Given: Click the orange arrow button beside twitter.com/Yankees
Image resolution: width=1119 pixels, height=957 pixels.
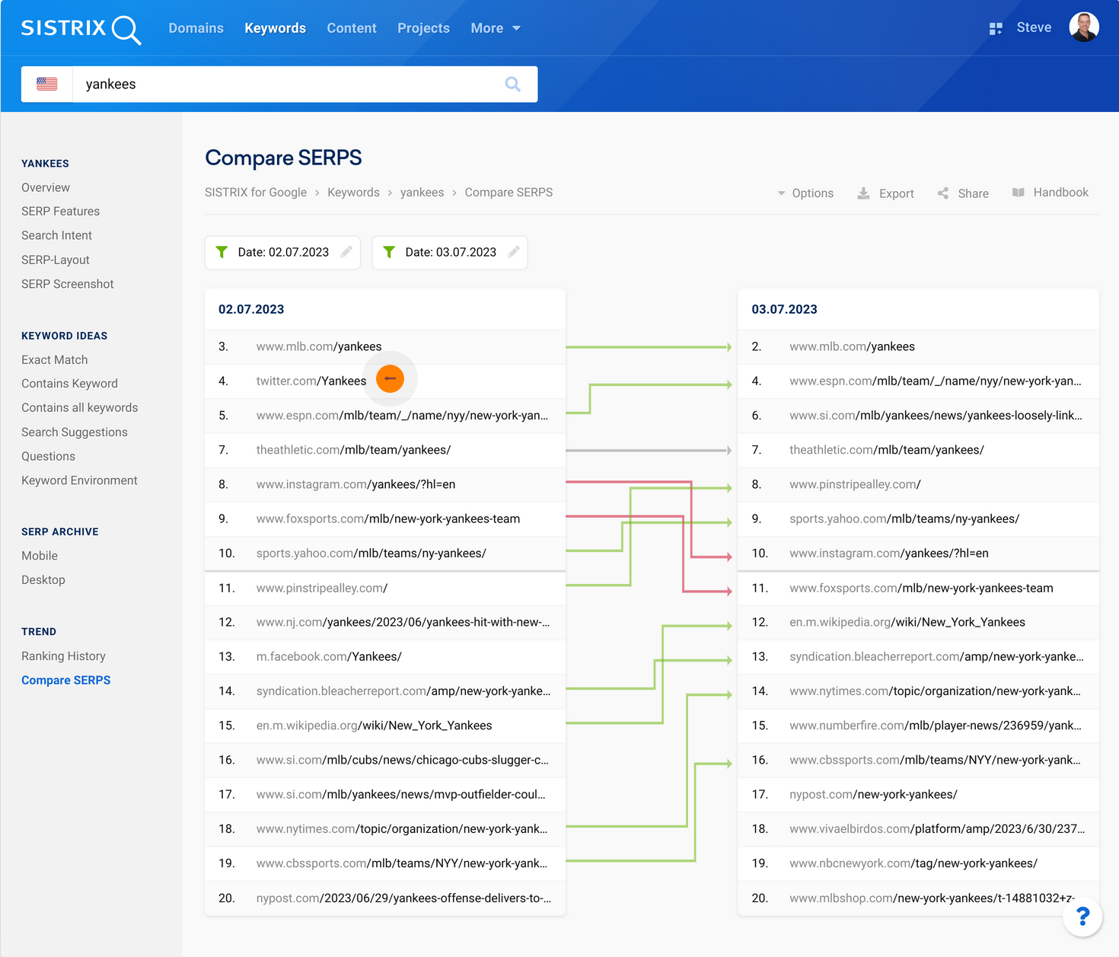Looking at the screenshot, I should [391, 379].
